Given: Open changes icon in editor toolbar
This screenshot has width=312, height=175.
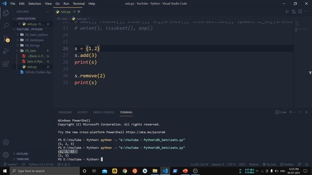Looking at the screenshot, I should (x=293, y=12).
